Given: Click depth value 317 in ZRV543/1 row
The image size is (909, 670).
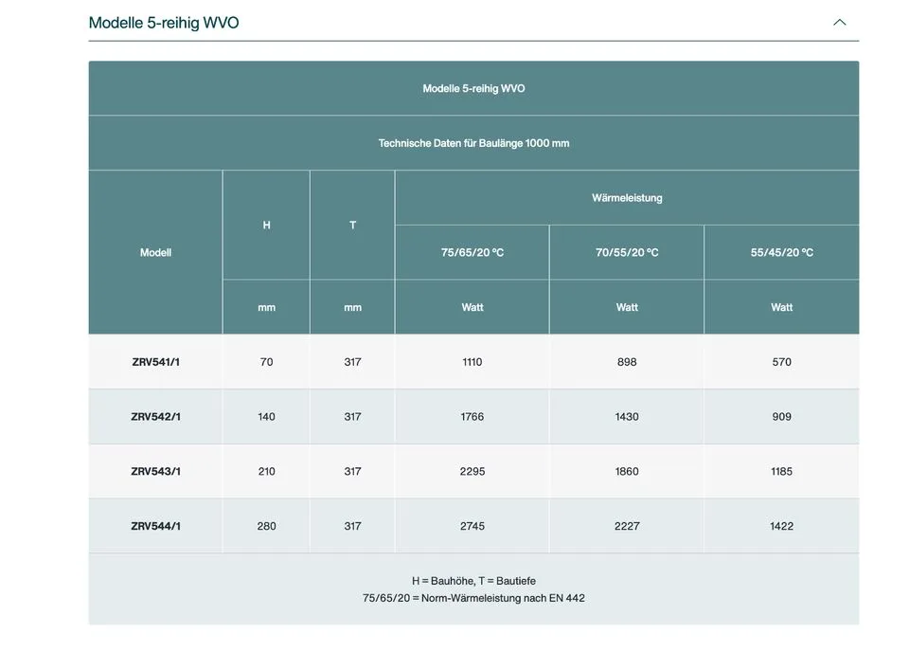Looking at the screenshot, I should pos(352,471).
